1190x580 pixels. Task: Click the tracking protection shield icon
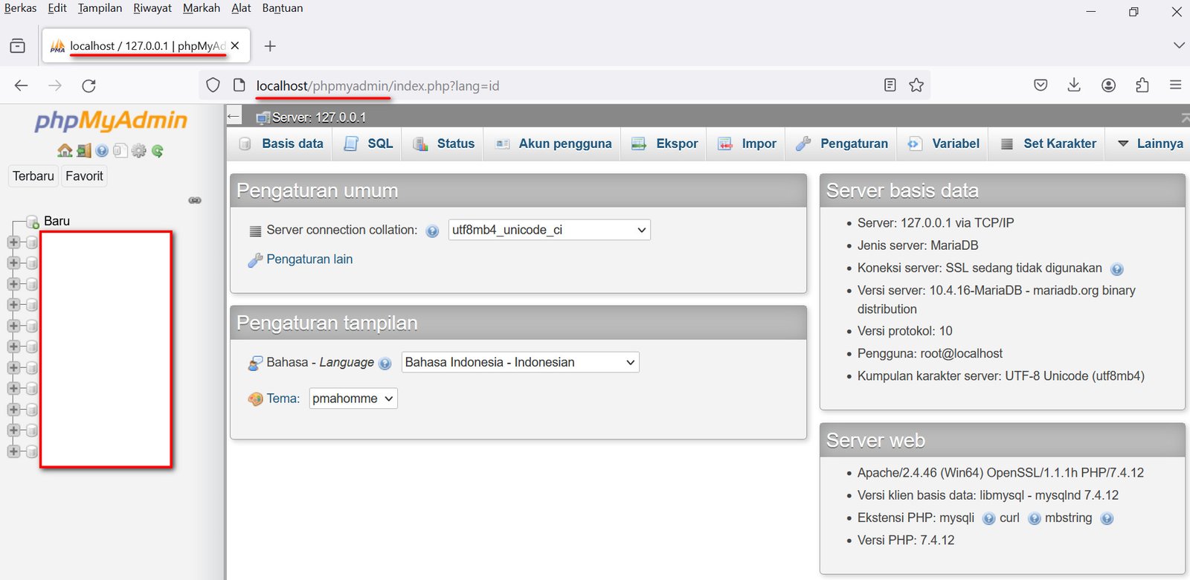click(x=213, y=86)
